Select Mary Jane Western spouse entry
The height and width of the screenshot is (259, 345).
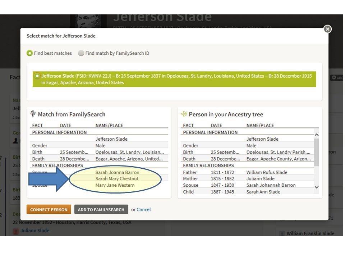pos(115,185)
